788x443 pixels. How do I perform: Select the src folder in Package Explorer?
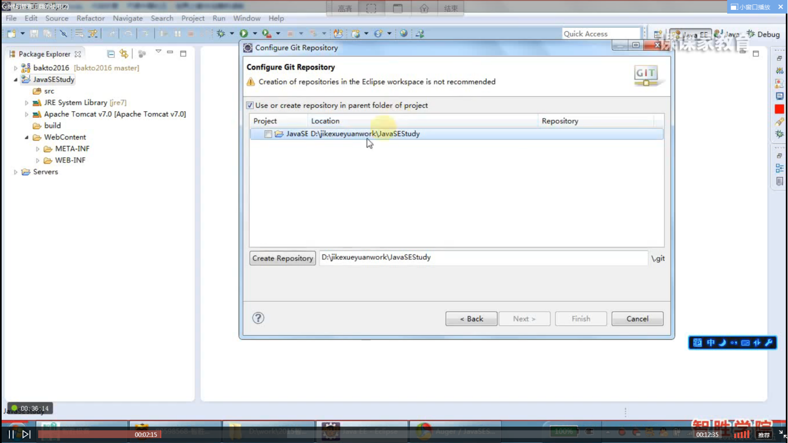coord(43,91)
